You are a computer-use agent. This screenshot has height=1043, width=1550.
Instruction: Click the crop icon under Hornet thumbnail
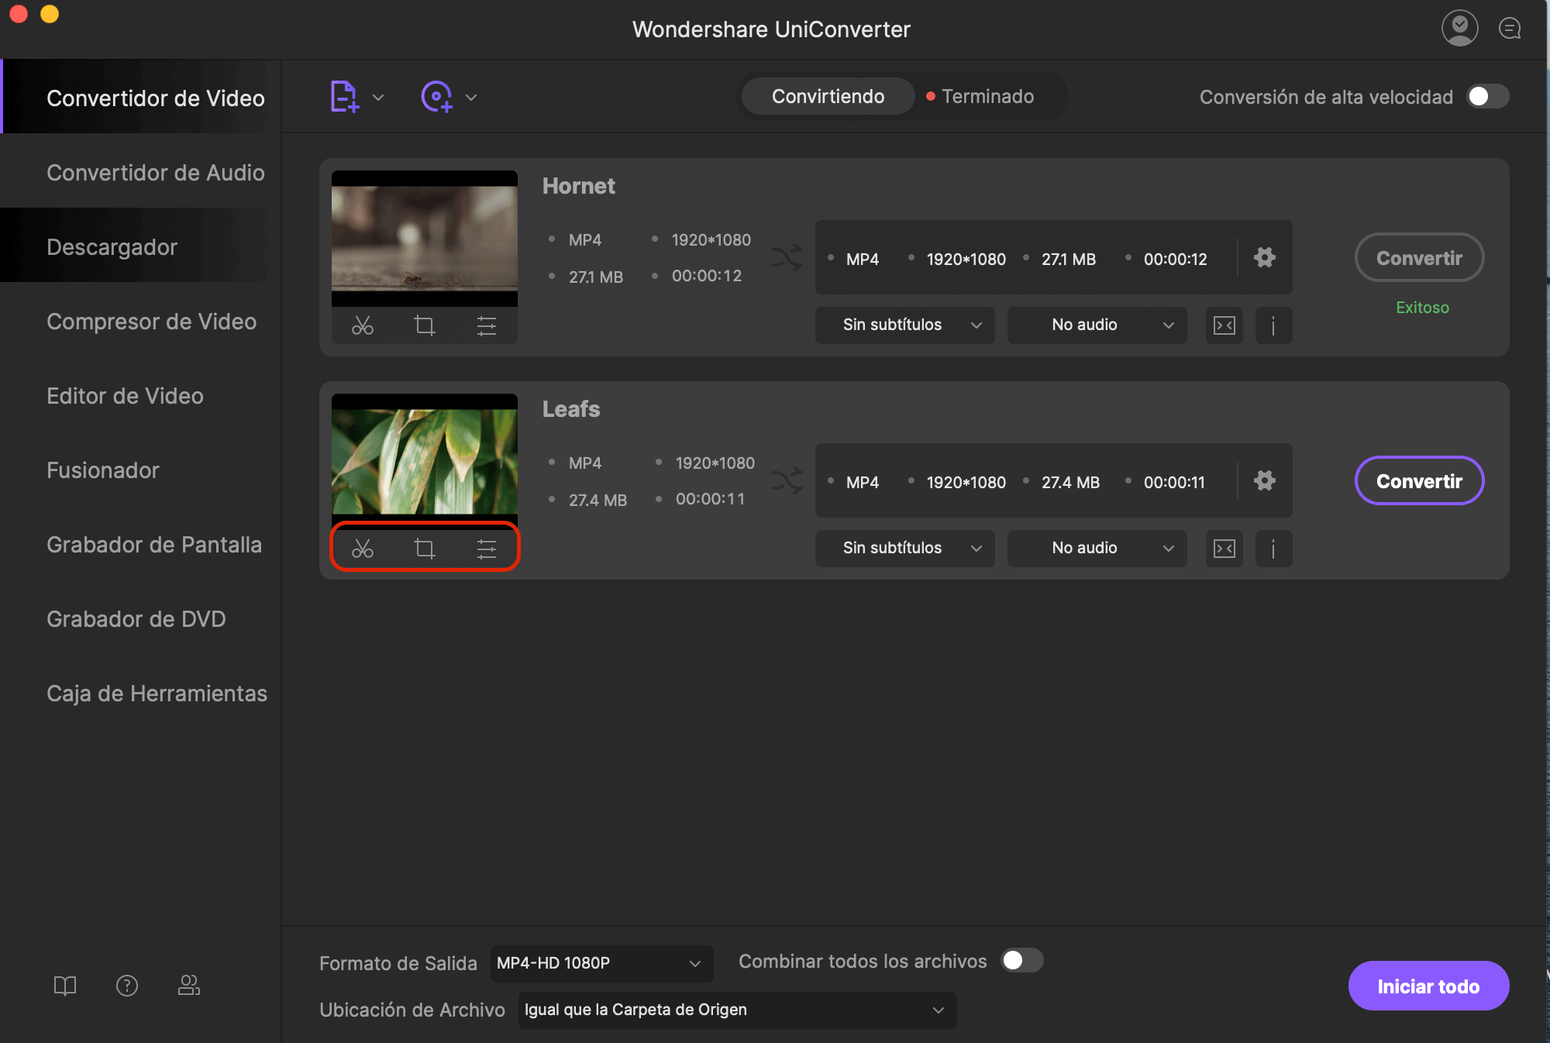coord(424,325)
